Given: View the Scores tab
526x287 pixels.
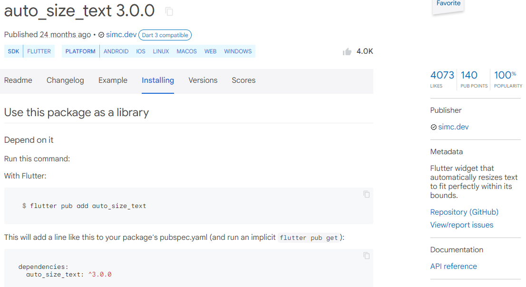Looking at the screenshot, I should 244,80.
